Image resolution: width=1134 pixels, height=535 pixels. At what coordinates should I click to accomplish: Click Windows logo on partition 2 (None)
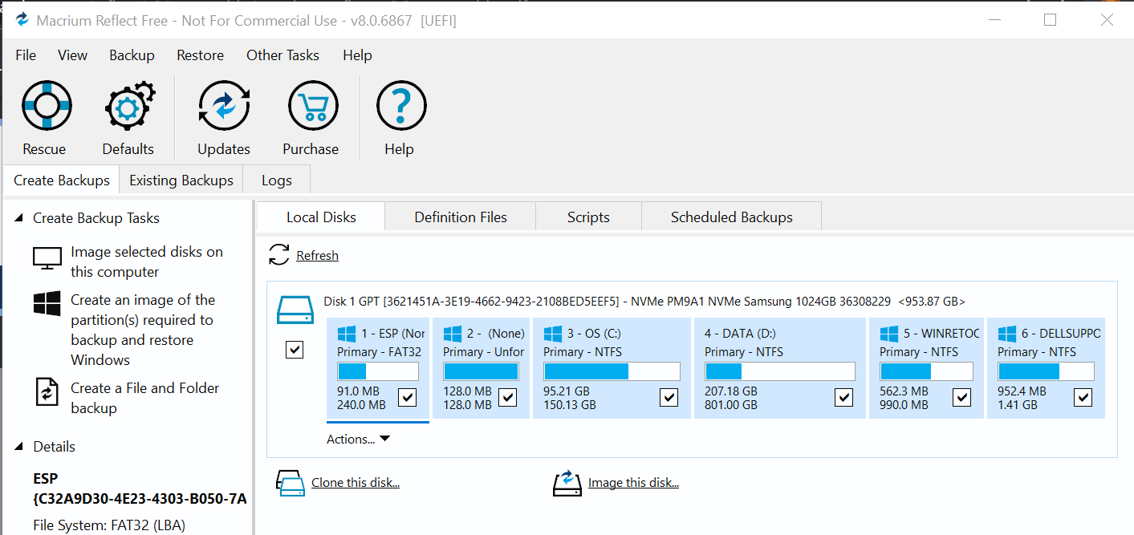pos(453,334)
